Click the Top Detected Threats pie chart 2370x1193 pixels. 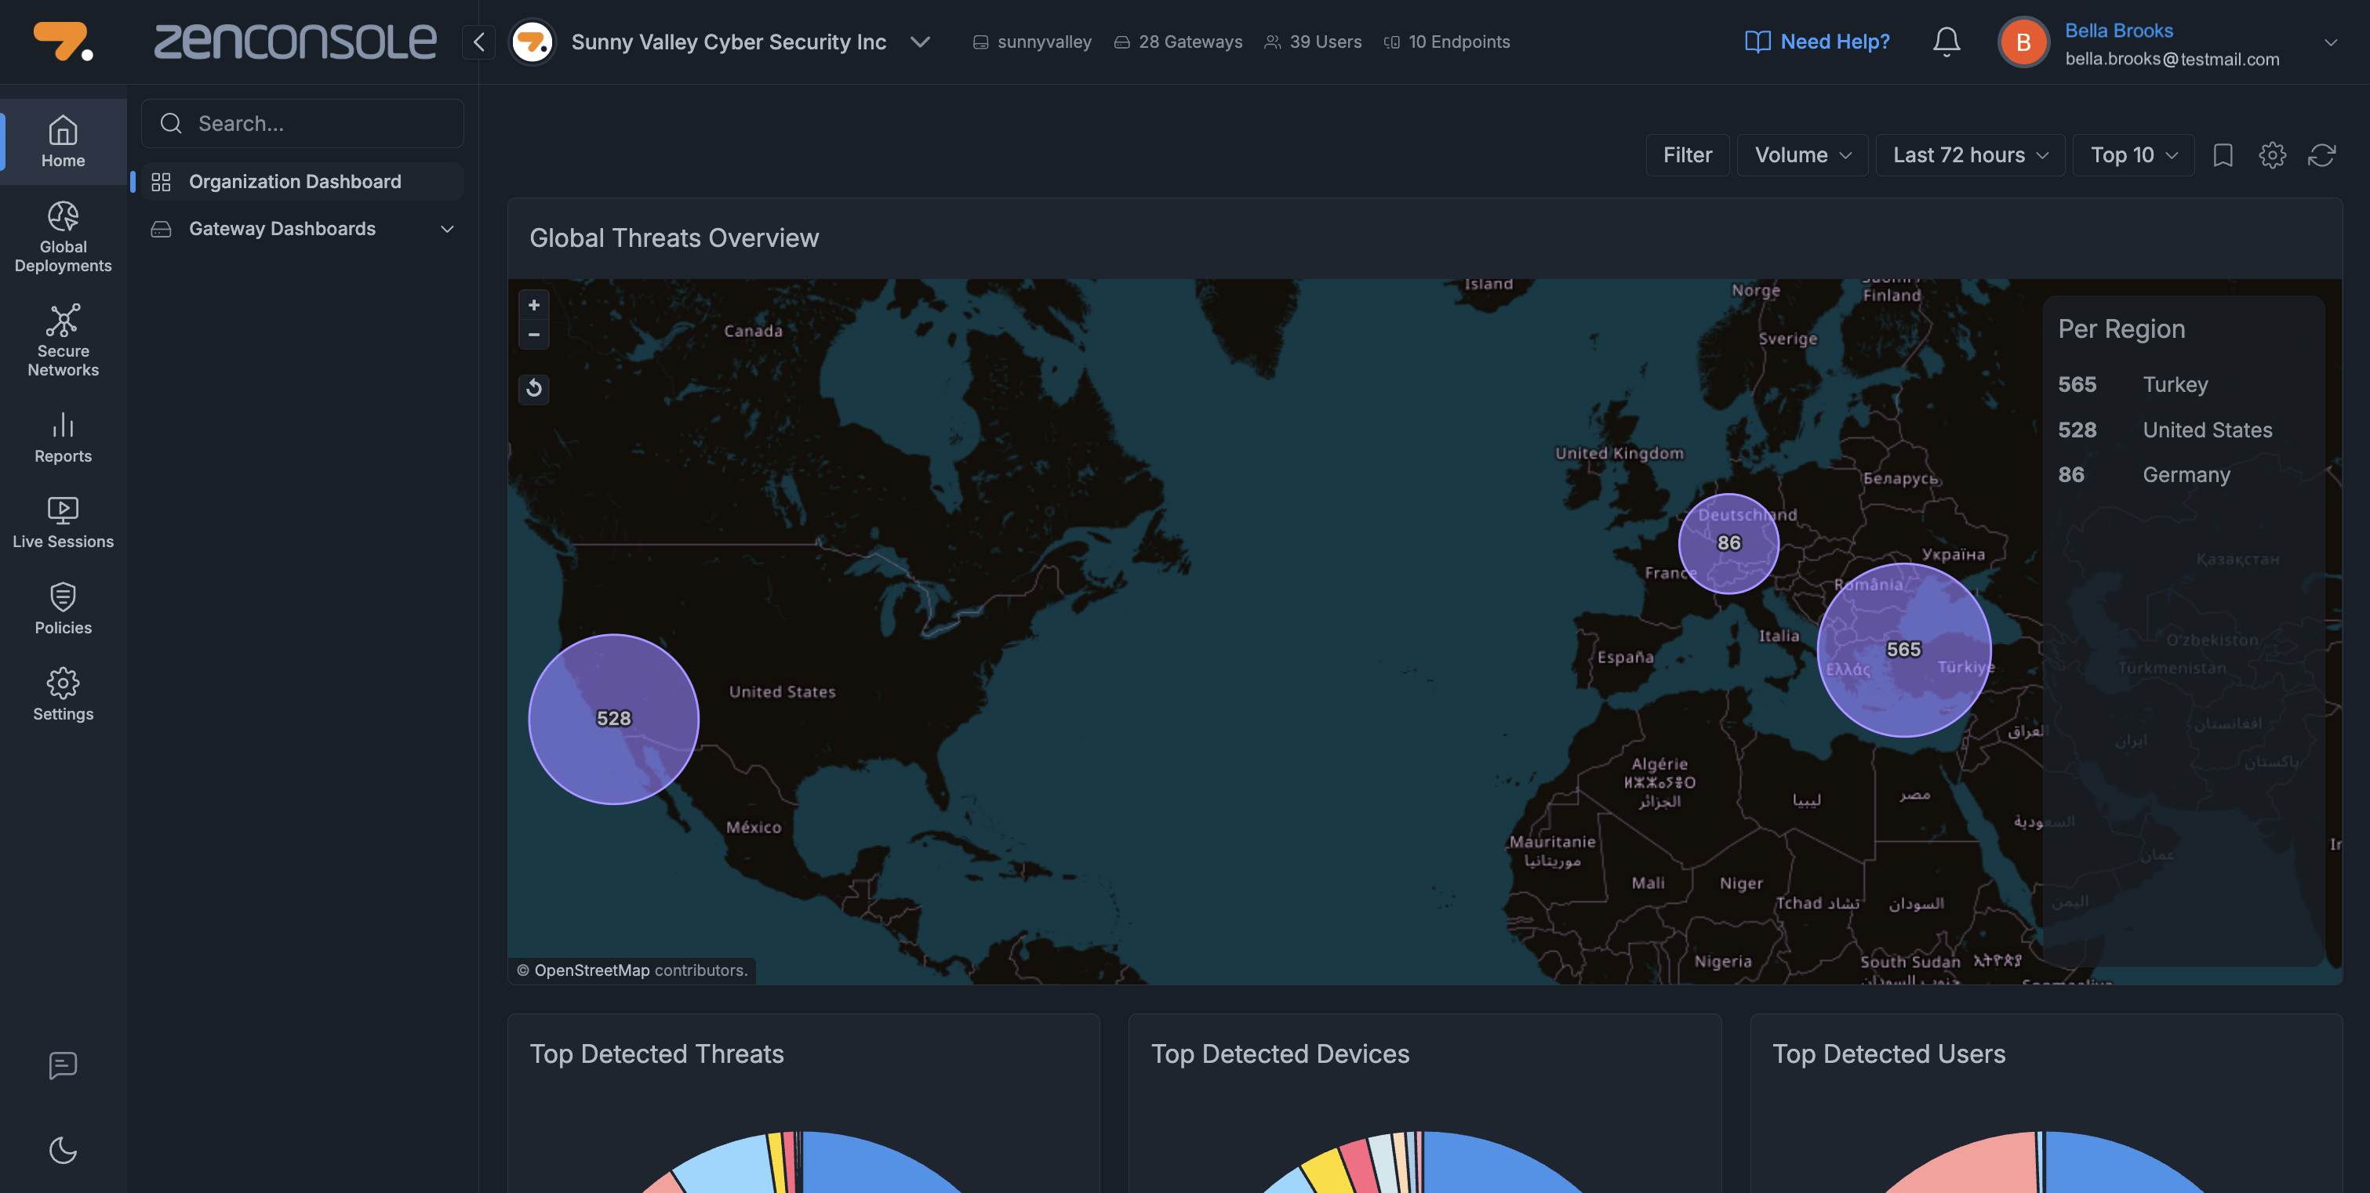pos(802,1162)
